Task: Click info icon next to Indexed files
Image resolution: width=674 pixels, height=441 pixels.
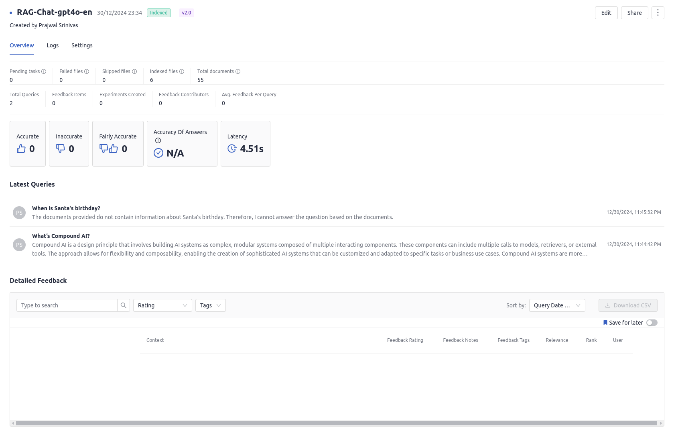Action: point(182,71)
